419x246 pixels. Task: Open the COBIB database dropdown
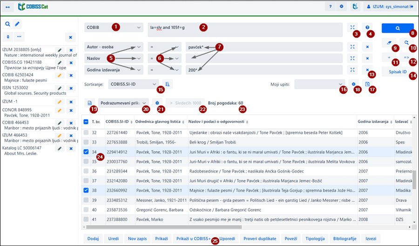click(113, 27)
